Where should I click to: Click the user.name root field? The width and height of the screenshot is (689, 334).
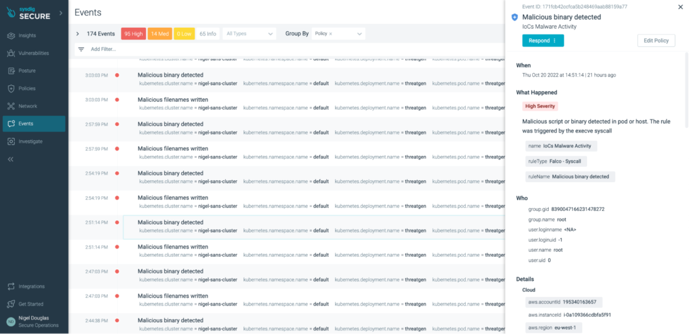click(545, 250)
